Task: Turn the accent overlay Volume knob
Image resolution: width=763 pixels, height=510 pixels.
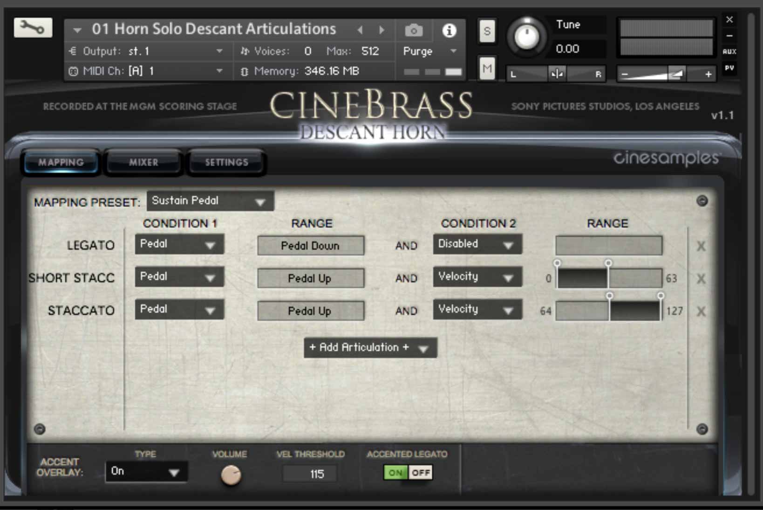Action: [x=231, y=474]
